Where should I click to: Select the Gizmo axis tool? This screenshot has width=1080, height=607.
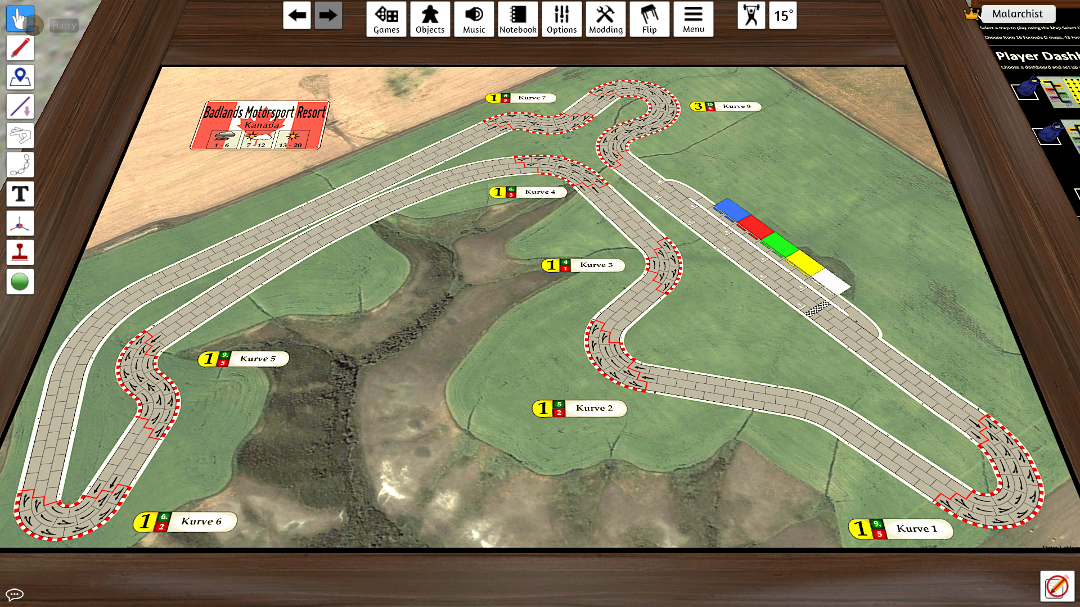point(20,223)
